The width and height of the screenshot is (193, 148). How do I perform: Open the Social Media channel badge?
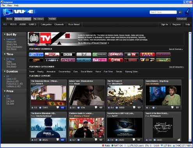point(84,60)
